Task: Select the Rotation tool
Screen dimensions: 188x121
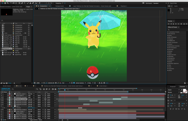Action: pos(11,3)
